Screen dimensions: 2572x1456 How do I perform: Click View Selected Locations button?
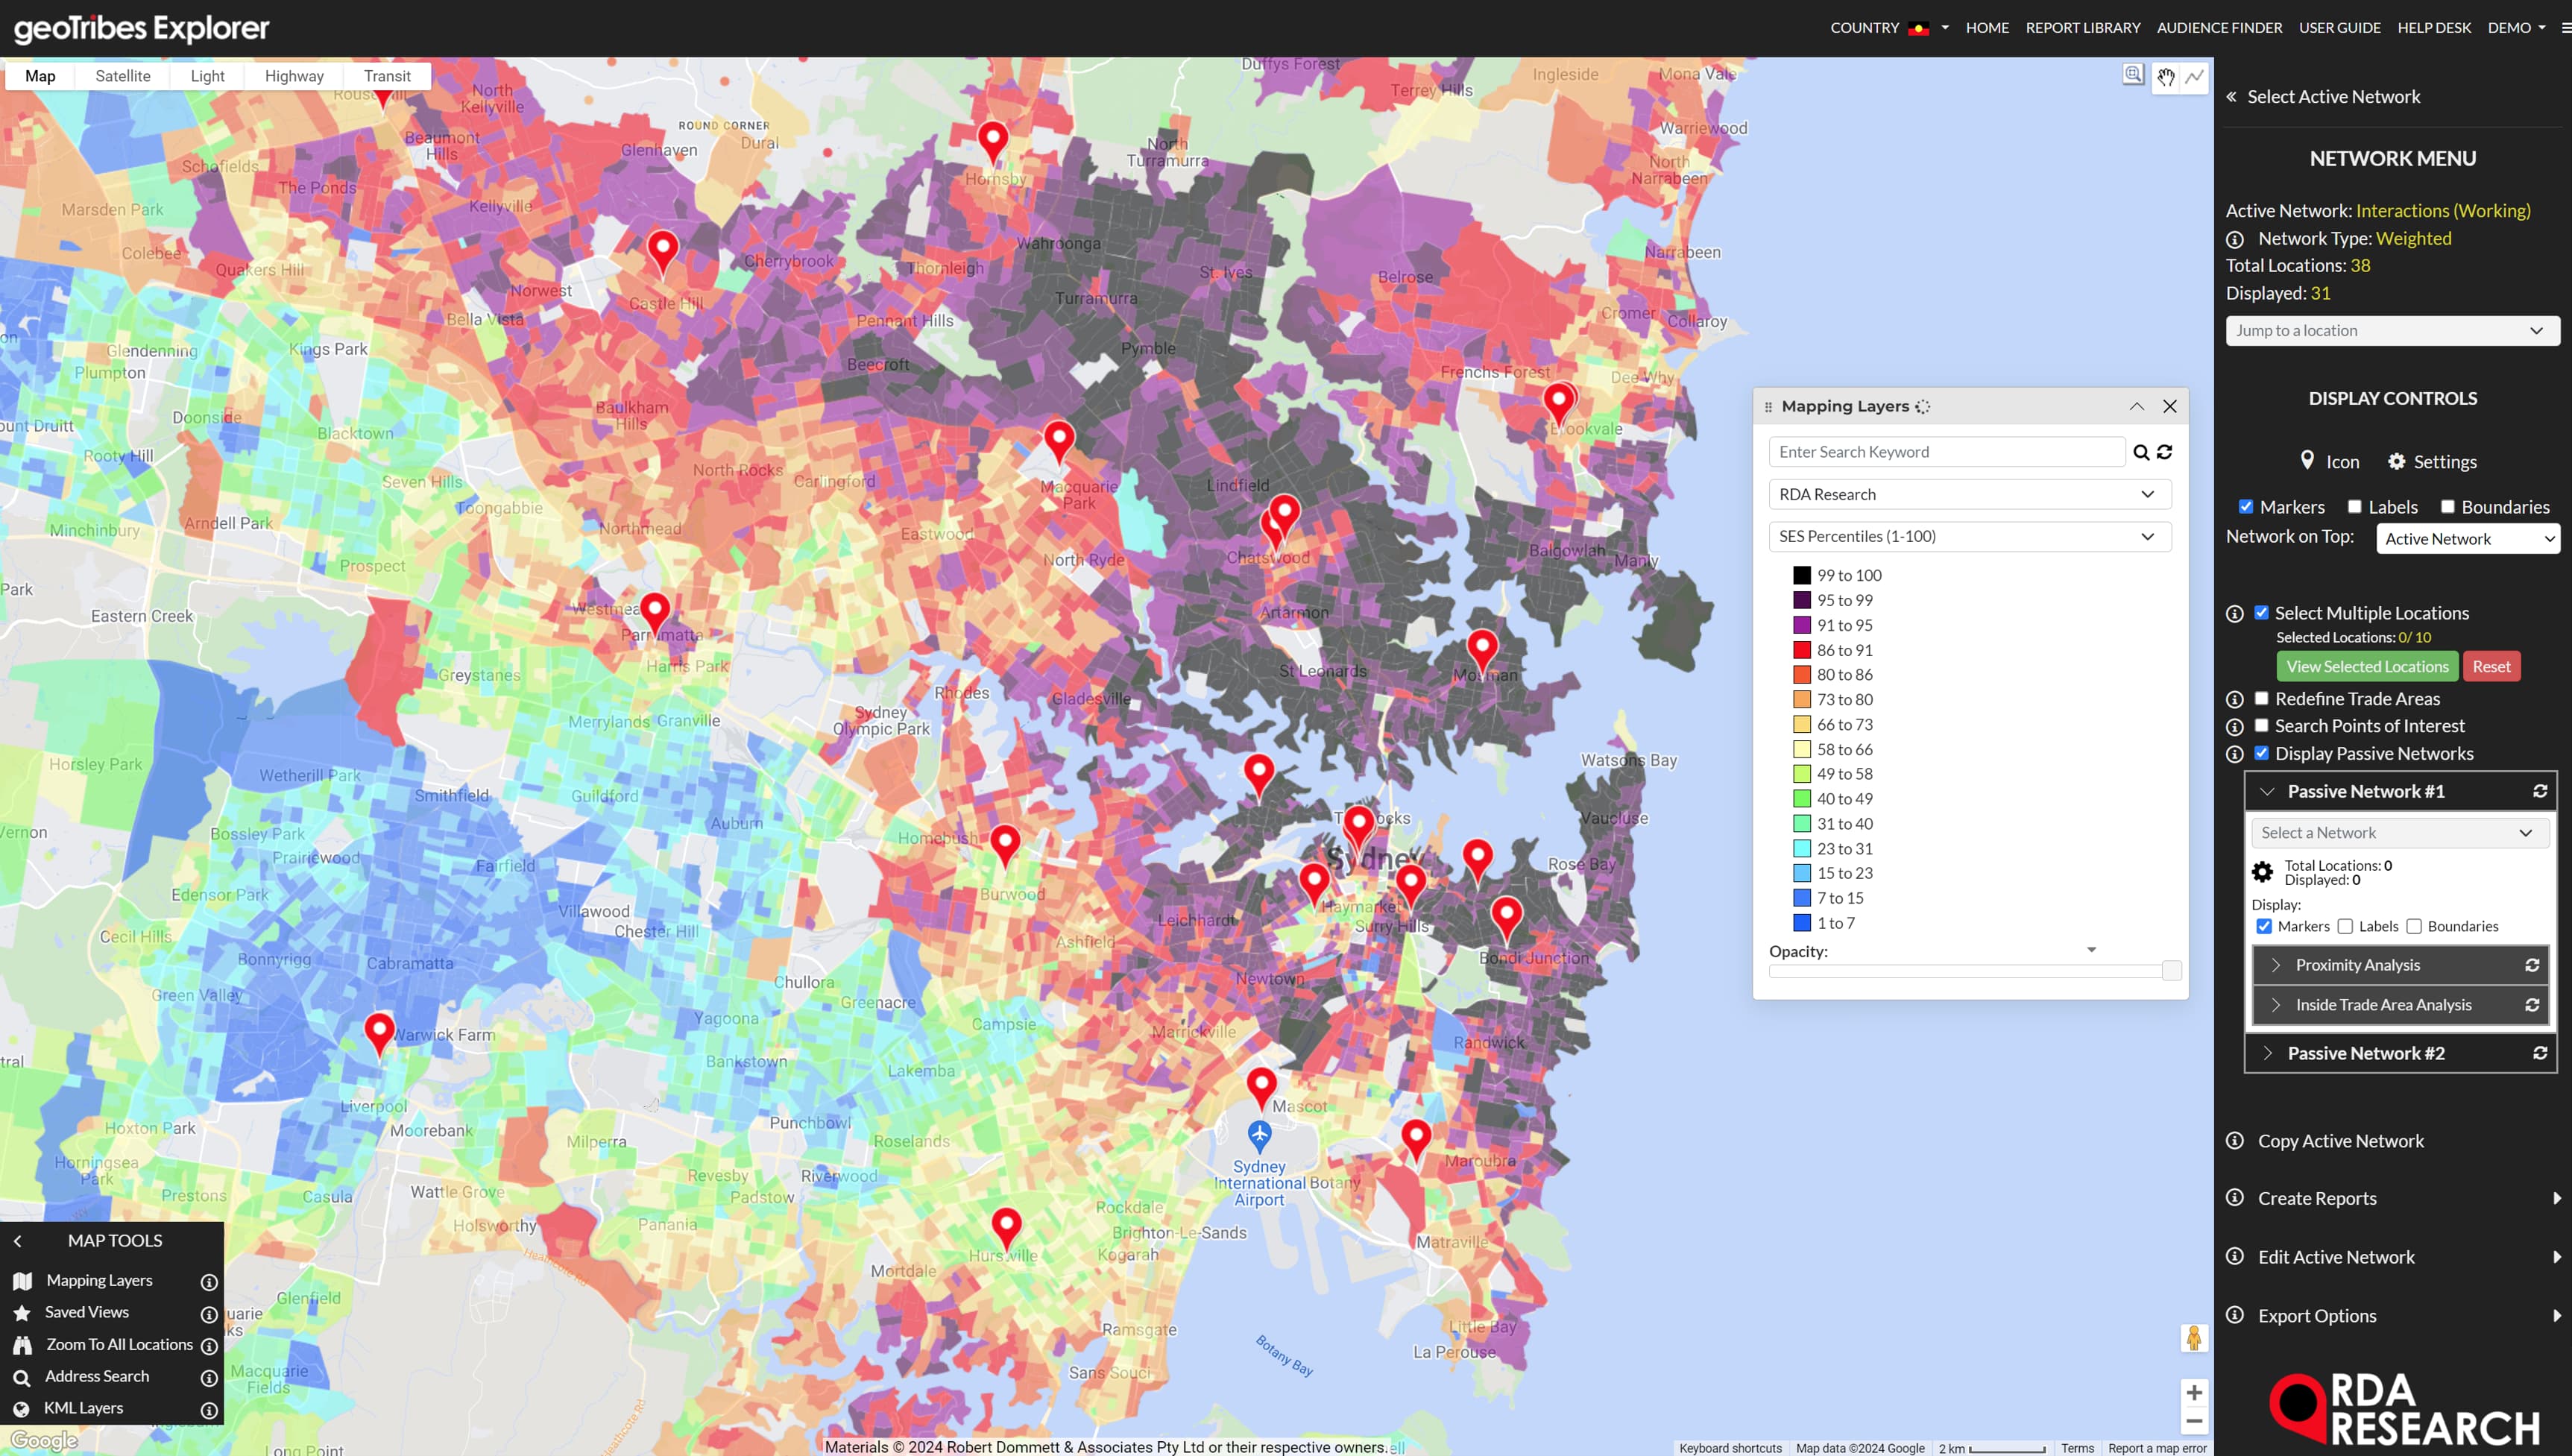pos(2367,666)
